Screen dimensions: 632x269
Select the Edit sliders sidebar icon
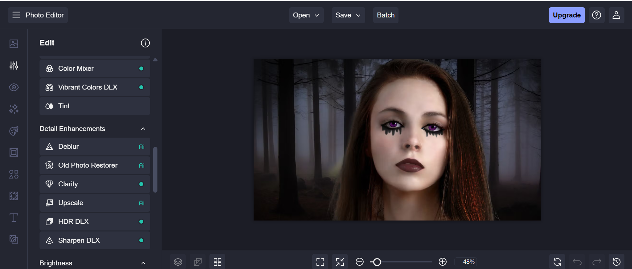[x=14, y=66]
